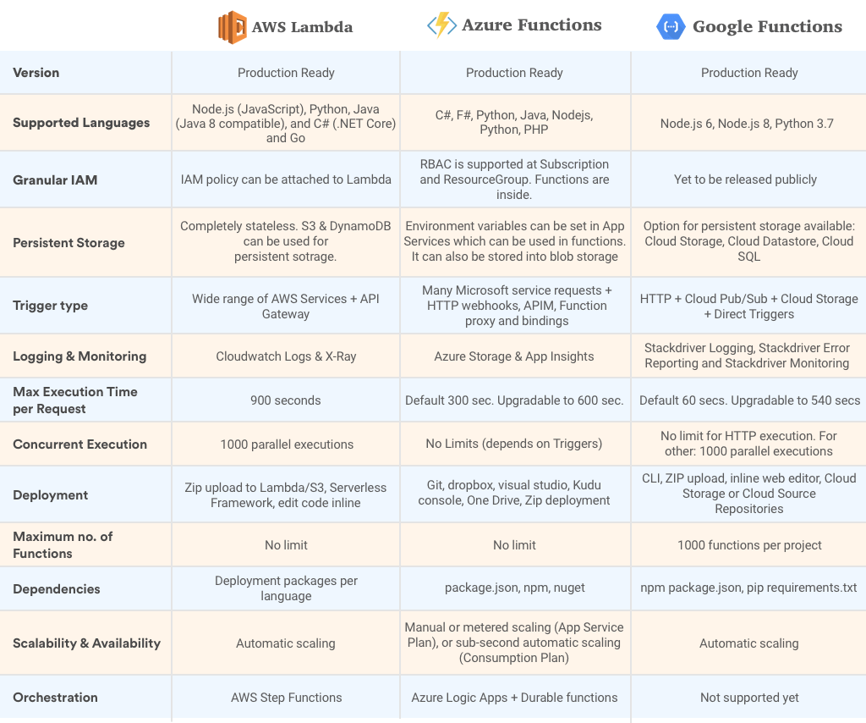Image resolution: width=866 pixels, height=723 pixels.
Task: Select the Logging & Monitoring row label
Action: [x=79, y=356]
